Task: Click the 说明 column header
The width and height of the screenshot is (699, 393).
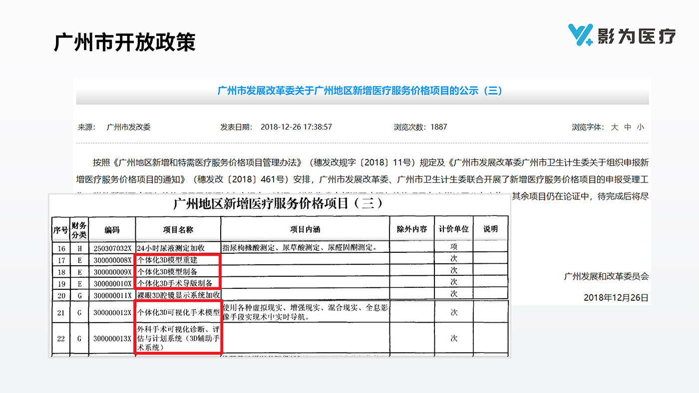Action: click(x=491, y=229)
